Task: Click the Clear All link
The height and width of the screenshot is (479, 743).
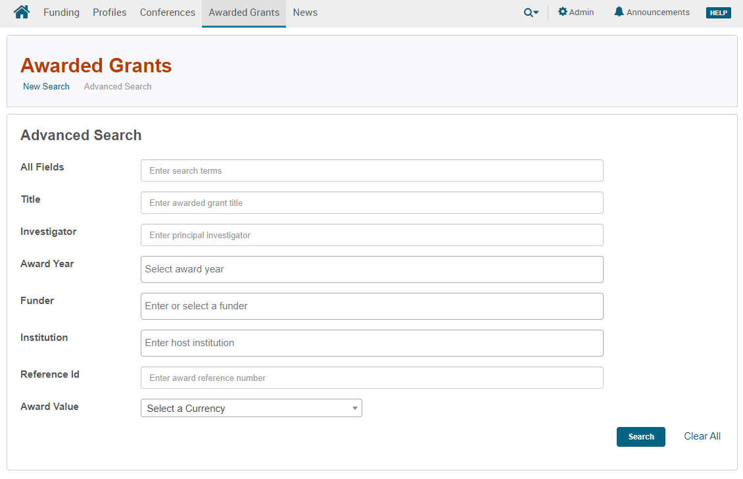Action: 702,436
